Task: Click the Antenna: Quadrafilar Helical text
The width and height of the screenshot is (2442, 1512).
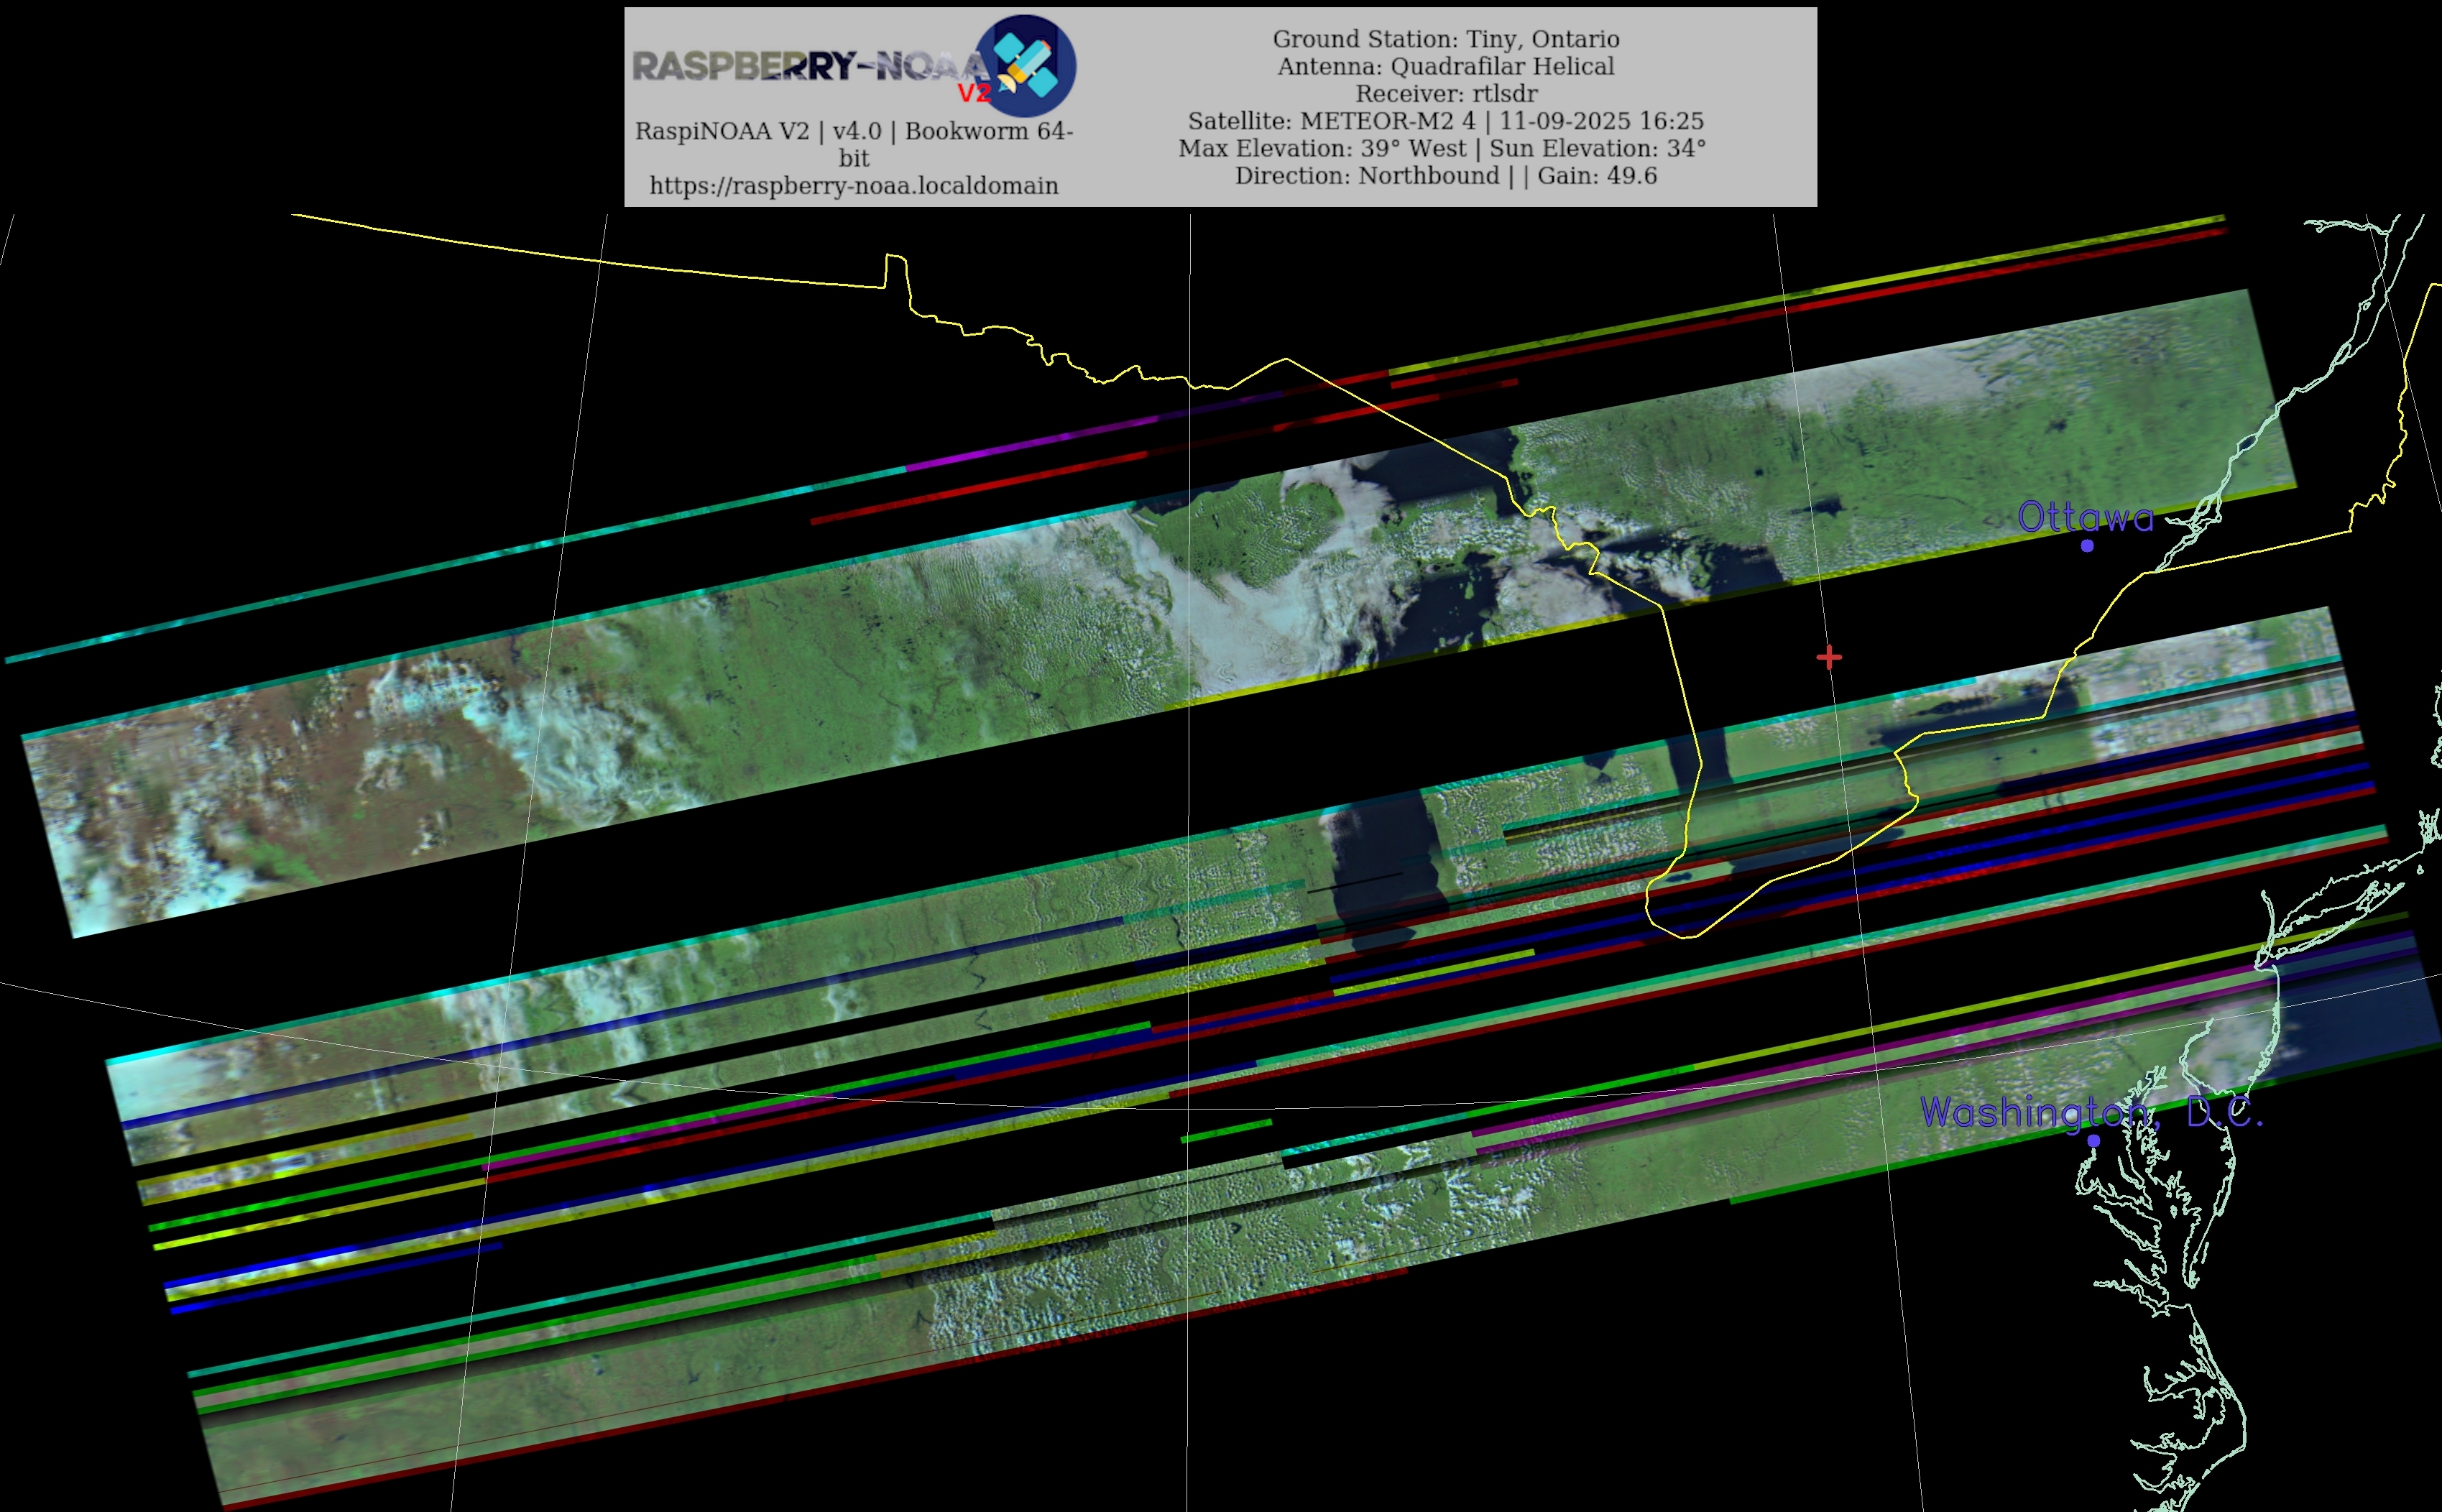Action: [1445, 66]
